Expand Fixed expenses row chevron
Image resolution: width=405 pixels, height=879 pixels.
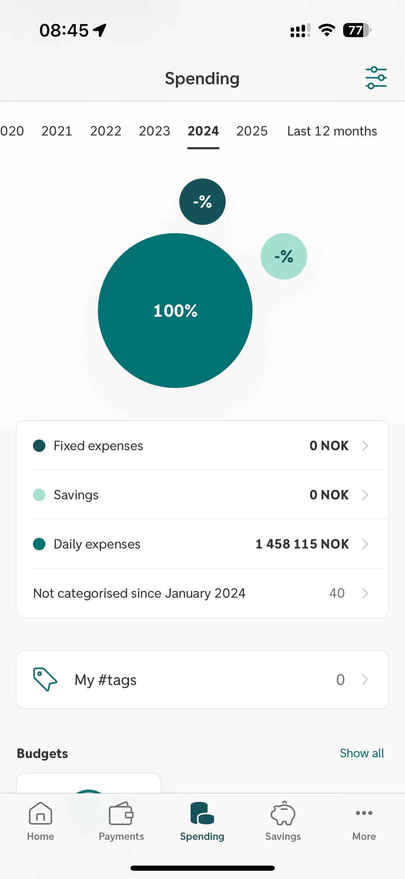click(x=365, y=446)
